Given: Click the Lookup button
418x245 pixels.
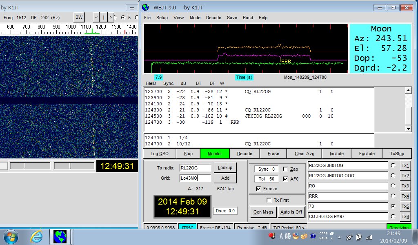Looking at the screenshot, I should [225, 167].
